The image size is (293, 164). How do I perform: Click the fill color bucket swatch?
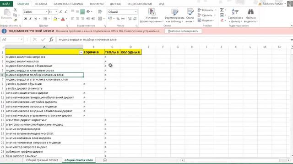point(55,19)
